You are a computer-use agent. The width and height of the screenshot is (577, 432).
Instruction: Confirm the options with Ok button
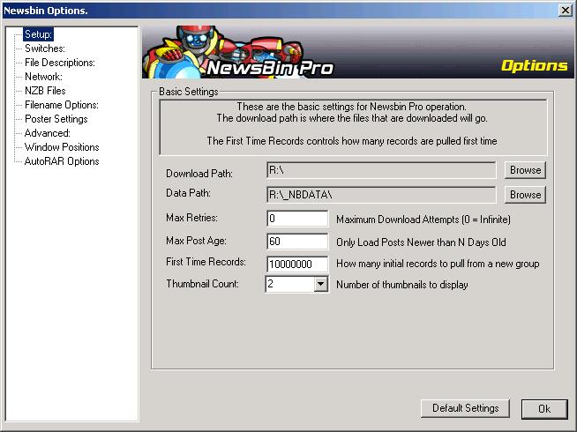click(x=543, y=408)
